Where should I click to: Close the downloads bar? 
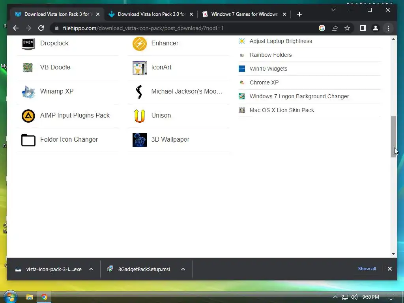pos(389,269)
